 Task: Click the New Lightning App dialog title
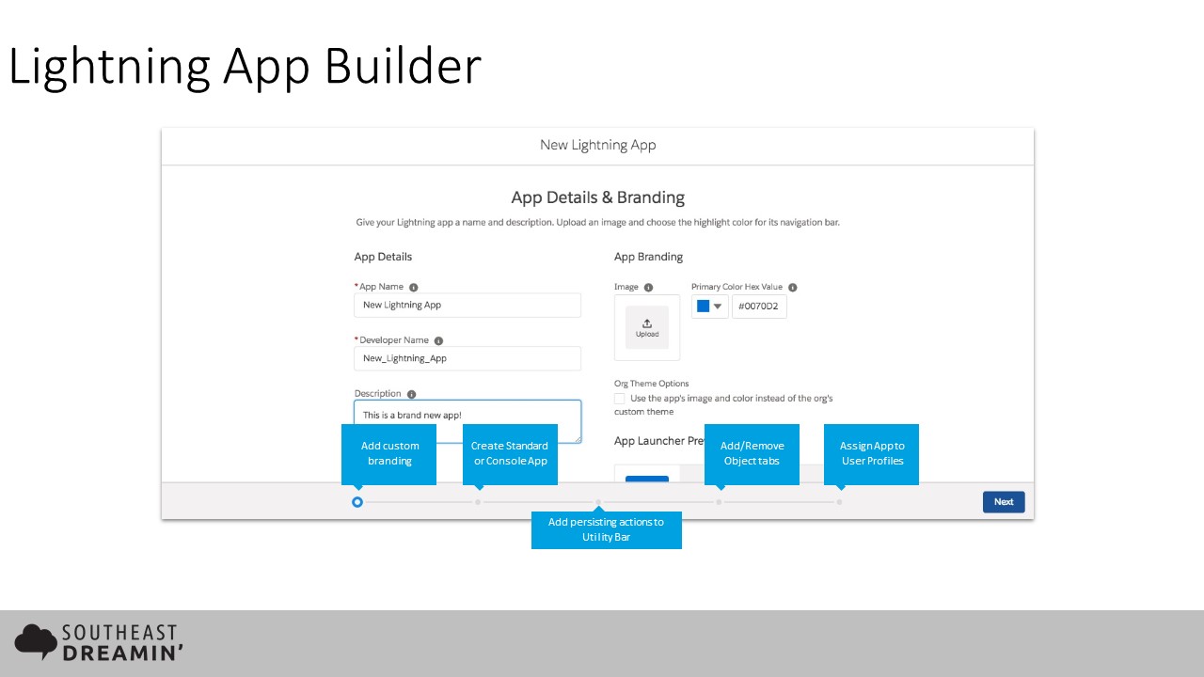coord(598,145)
